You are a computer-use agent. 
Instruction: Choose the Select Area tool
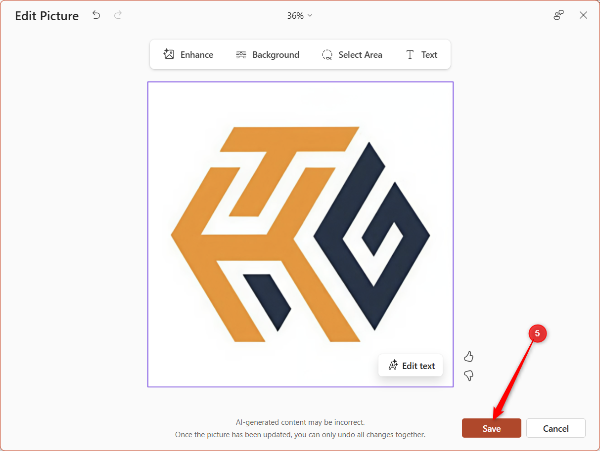pos(352,55)
